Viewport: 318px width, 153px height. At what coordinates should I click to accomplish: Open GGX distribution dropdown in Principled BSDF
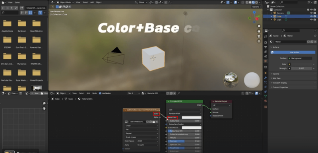184,110
